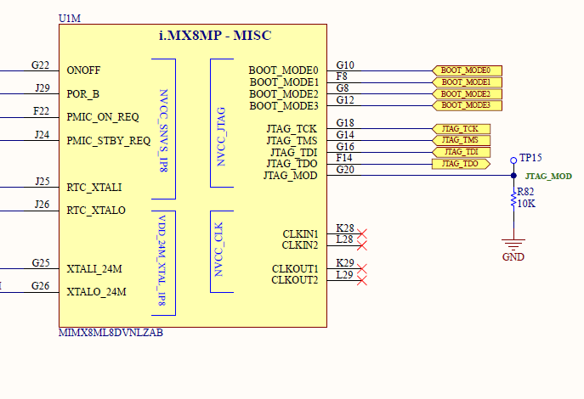Click the NVCC_CLK vertical label

tap(218, 250)
